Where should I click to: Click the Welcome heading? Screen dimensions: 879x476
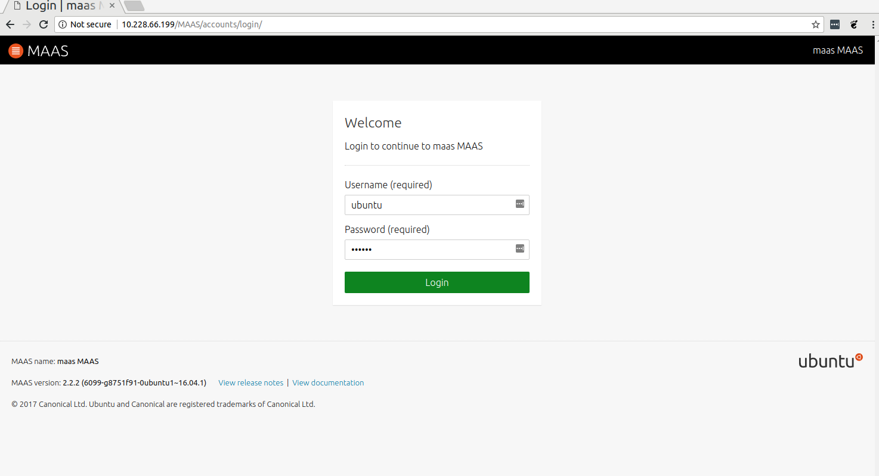coord(373,123)
